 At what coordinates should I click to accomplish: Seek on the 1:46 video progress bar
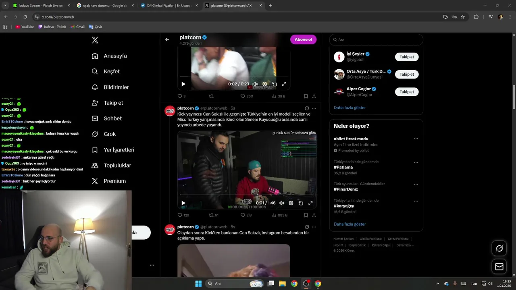coord(247,195)
